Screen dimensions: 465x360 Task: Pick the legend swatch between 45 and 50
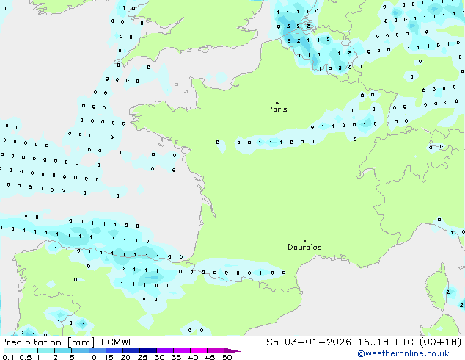coord(216,350)
